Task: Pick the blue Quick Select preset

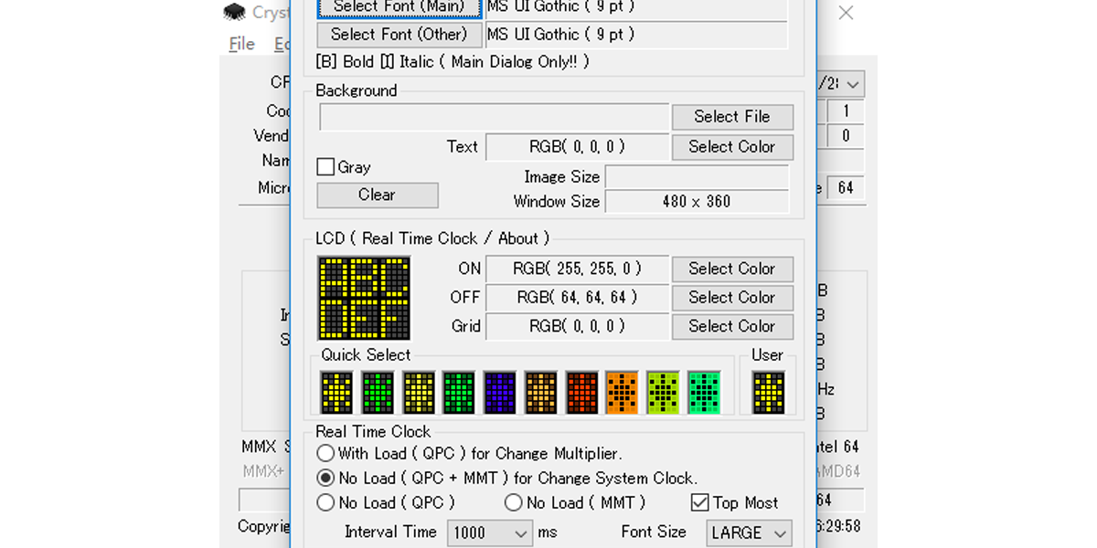Action: [x=500, y=392]
